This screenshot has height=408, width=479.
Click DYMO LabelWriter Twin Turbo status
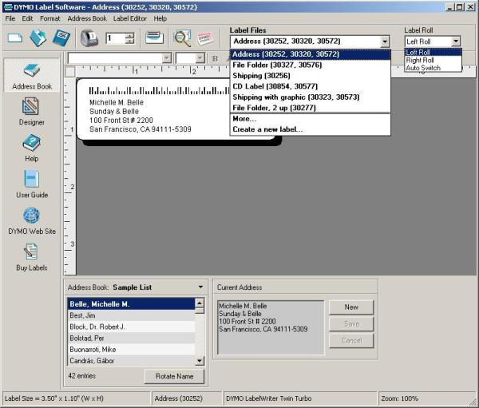click(x=269, y=398)
